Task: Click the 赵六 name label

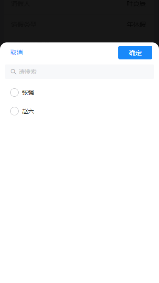Action: [28, 111]
